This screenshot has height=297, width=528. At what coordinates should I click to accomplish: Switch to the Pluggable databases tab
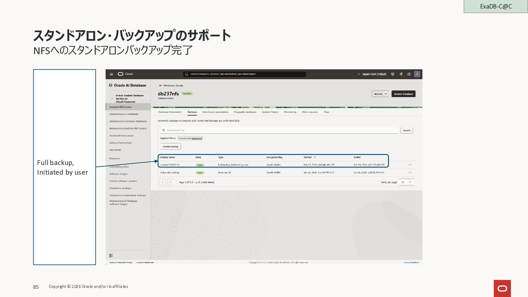pos(245,112)
